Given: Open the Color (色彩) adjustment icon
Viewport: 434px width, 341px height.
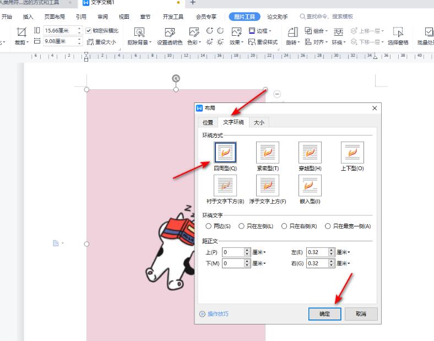Looking at the screenshot, I should 194,33.
